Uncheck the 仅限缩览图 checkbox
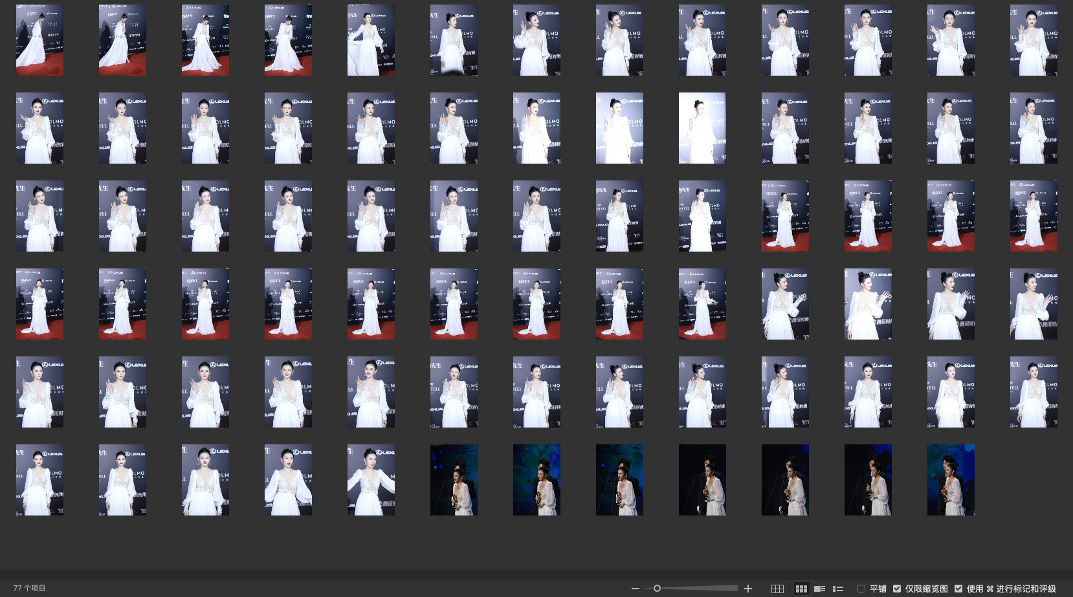1073x597 pixels. click(x=897, y=589)
